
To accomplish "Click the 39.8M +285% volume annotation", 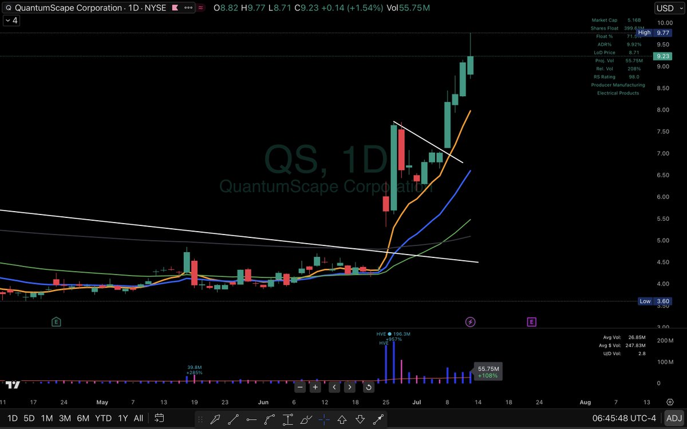I will (x=195, y=370).
